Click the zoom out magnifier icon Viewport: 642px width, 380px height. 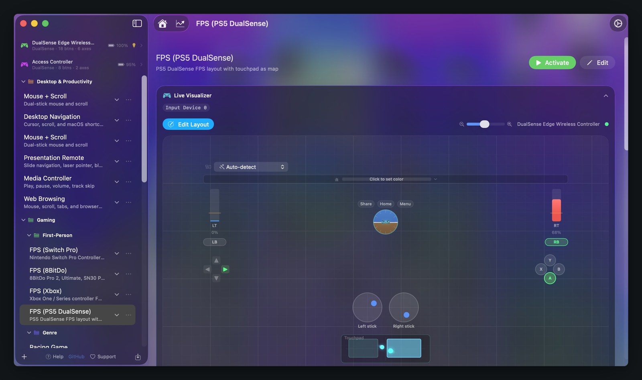tap(461, 125)
